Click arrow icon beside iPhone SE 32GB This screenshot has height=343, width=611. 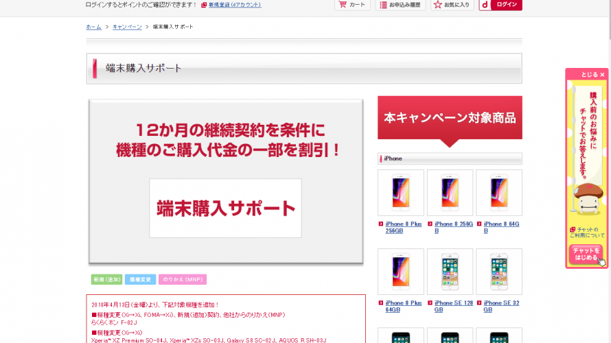pyautogui.click(x=479, y=303)
